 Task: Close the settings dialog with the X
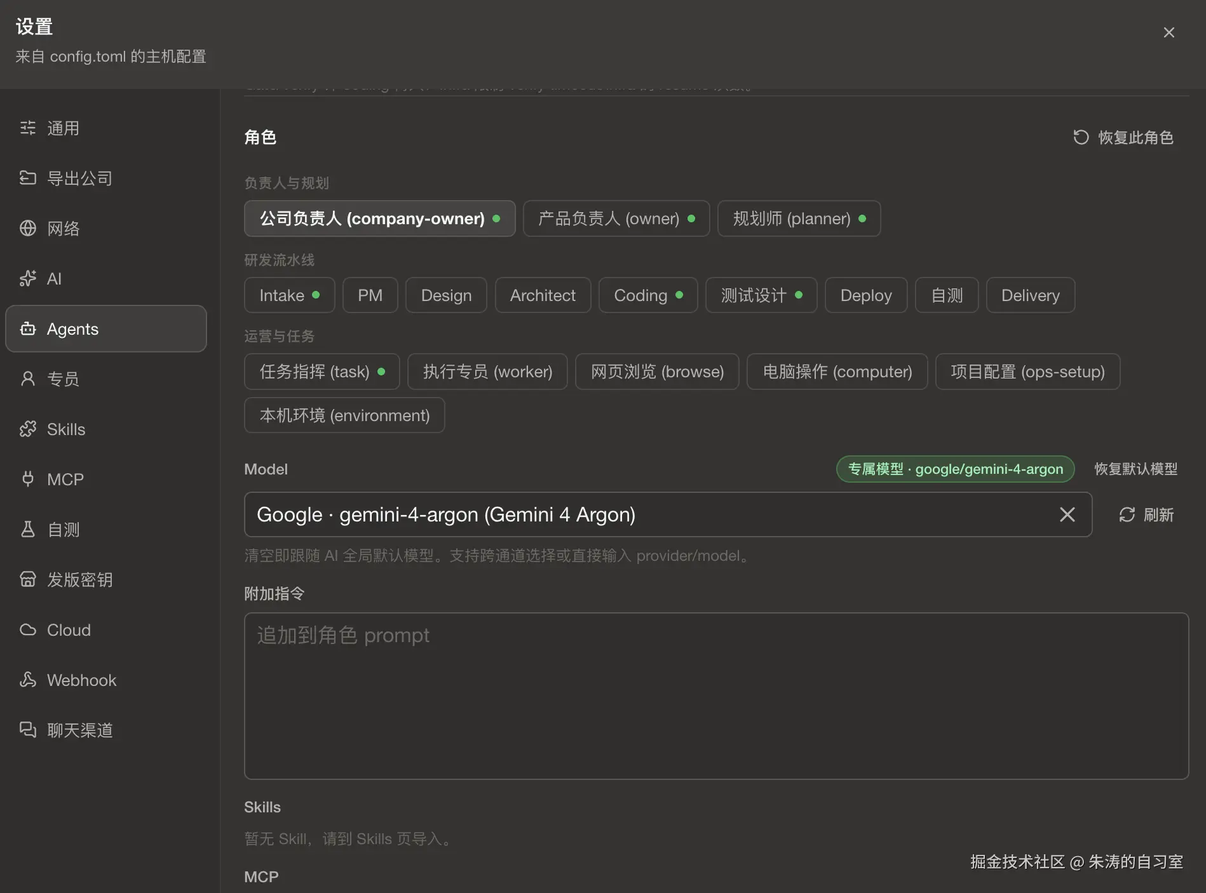(1169, 32)
